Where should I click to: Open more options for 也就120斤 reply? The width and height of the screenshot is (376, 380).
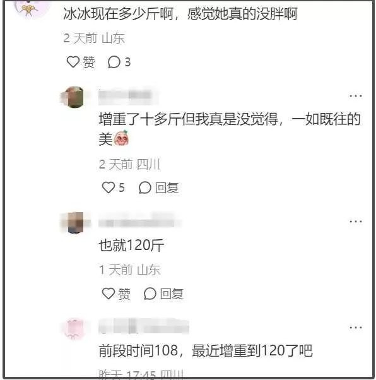(x=355, y=222)
